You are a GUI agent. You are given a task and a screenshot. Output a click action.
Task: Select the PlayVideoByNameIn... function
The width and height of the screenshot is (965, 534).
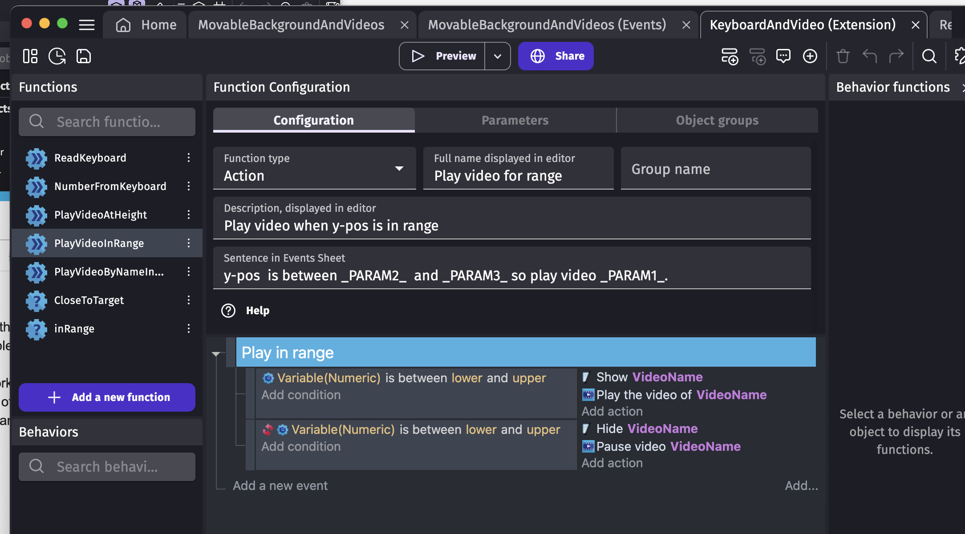pos(107,271)
